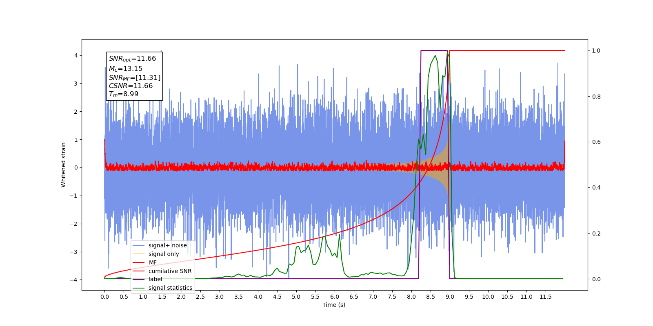Select the 7.5 tick on the time axis
This screenshot has height=326, width=653.
coord(392,297)
